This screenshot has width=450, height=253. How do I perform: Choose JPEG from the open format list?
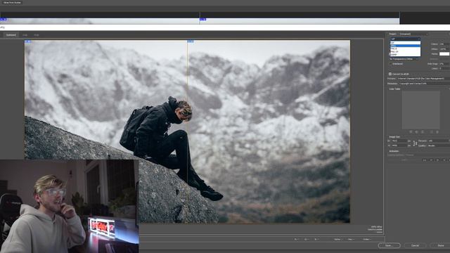(x=405, y=46)
